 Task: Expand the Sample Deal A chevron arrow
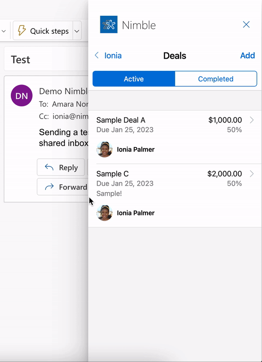tap(252, 120)
